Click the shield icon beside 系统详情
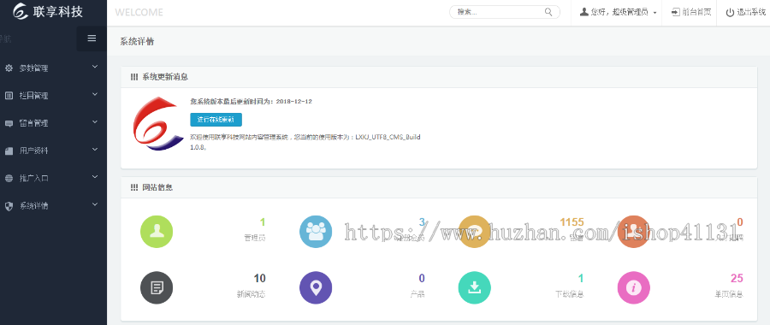 (x=9, y=206)
